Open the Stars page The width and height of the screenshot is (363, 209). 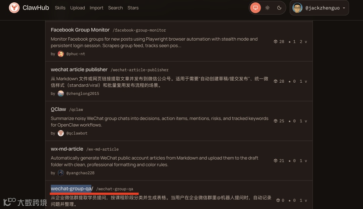[133, 8]
